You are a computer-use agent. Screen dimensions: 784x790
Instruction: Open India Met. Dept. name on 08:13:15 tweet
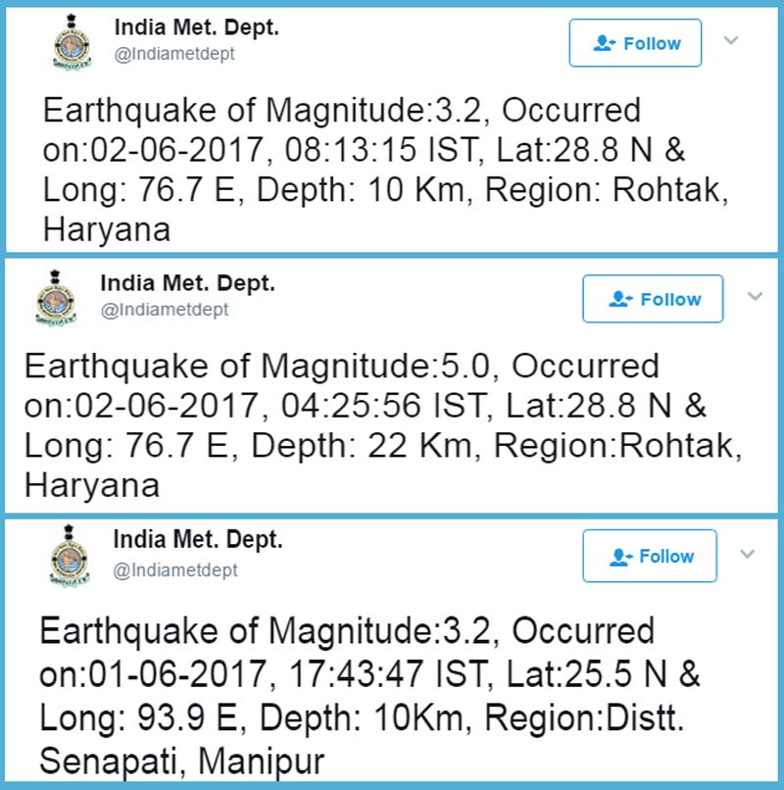(197, 28)
